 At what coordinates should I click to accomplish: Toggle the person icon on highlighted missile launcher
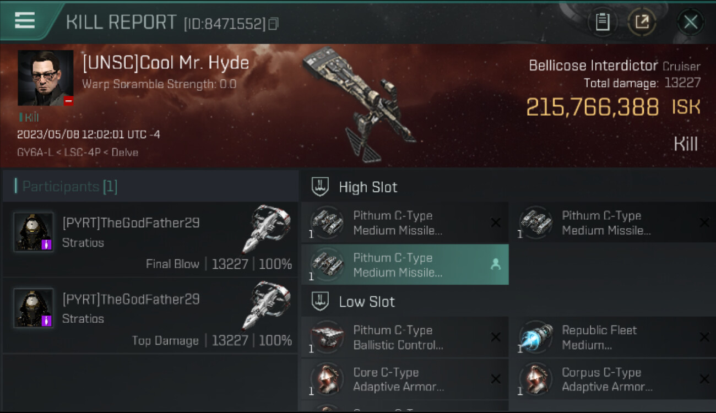point(495,265)
